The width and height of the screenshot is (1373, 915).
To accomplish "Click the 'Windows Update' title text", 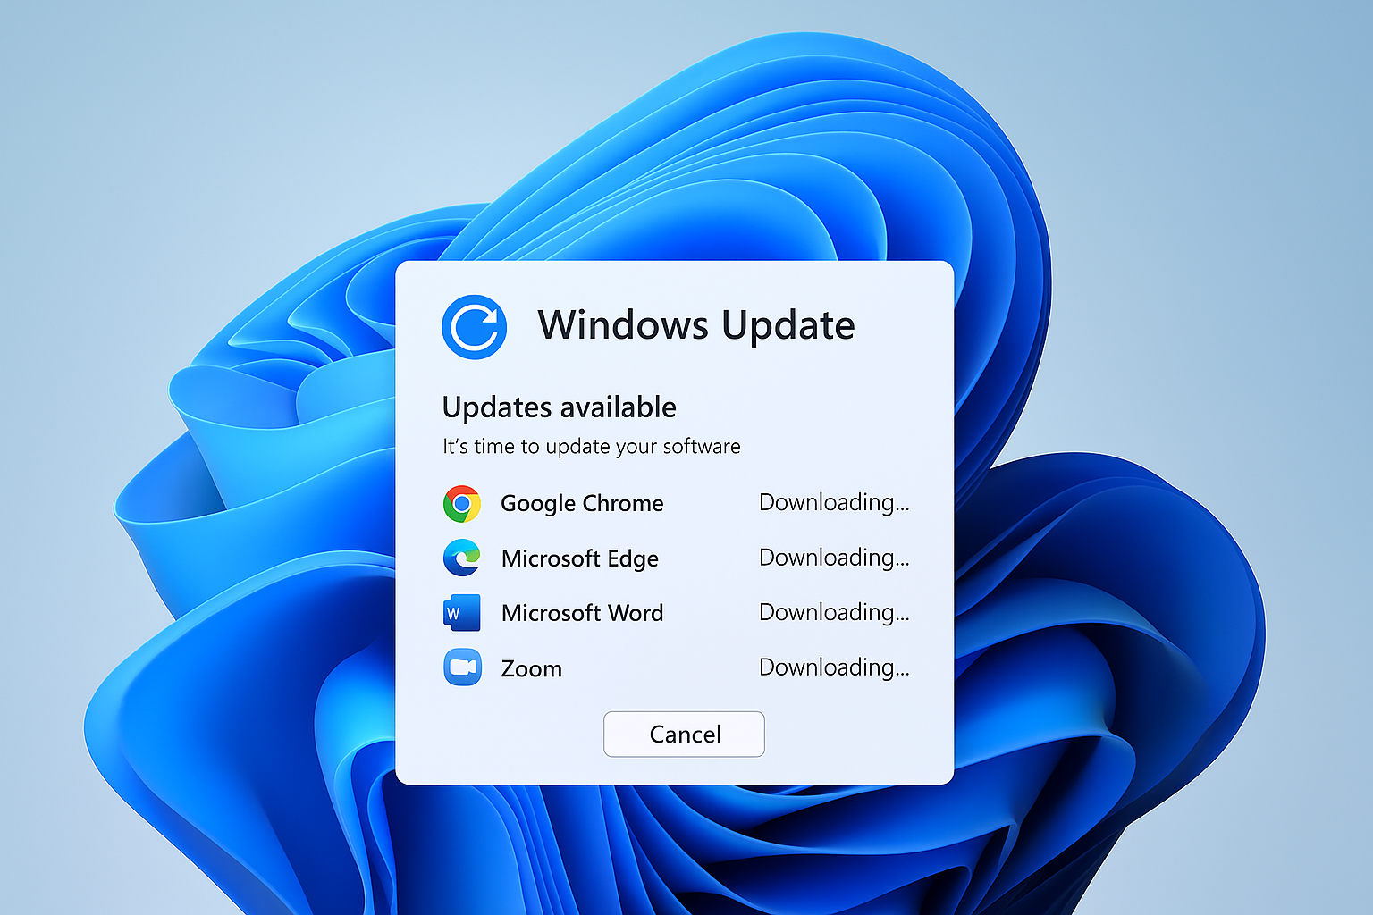I will tap(696, 325).
